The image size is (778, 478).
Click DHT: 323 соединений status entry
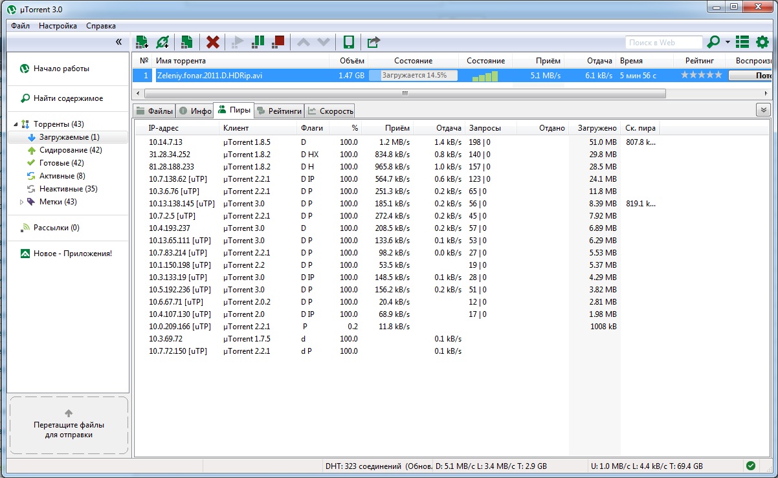pyautogui.click(x=376, y=466)
